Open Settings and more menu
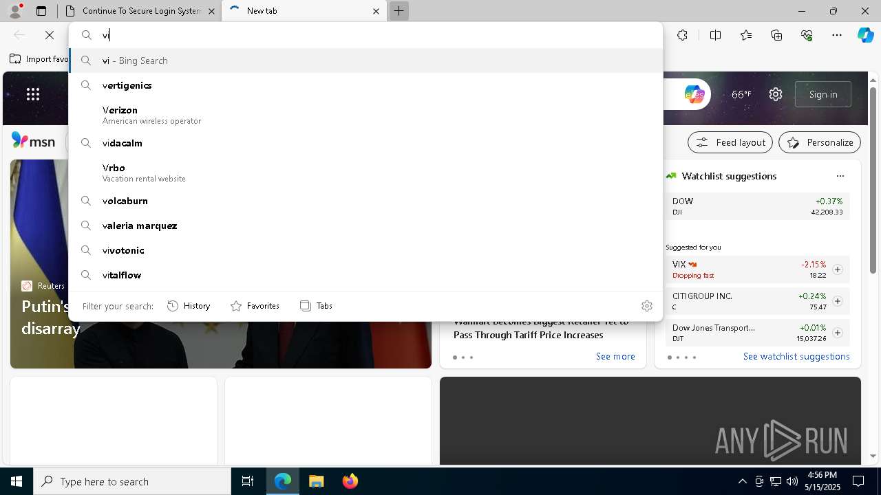The width and height of the screenshot is (881, 495). 837,35
